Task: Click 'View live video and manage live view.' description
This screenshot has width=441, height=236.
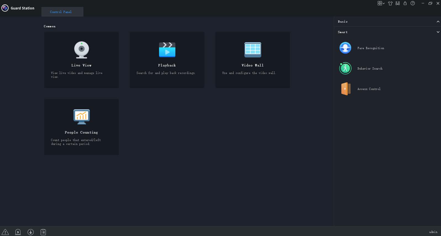Action: point(77,75)
